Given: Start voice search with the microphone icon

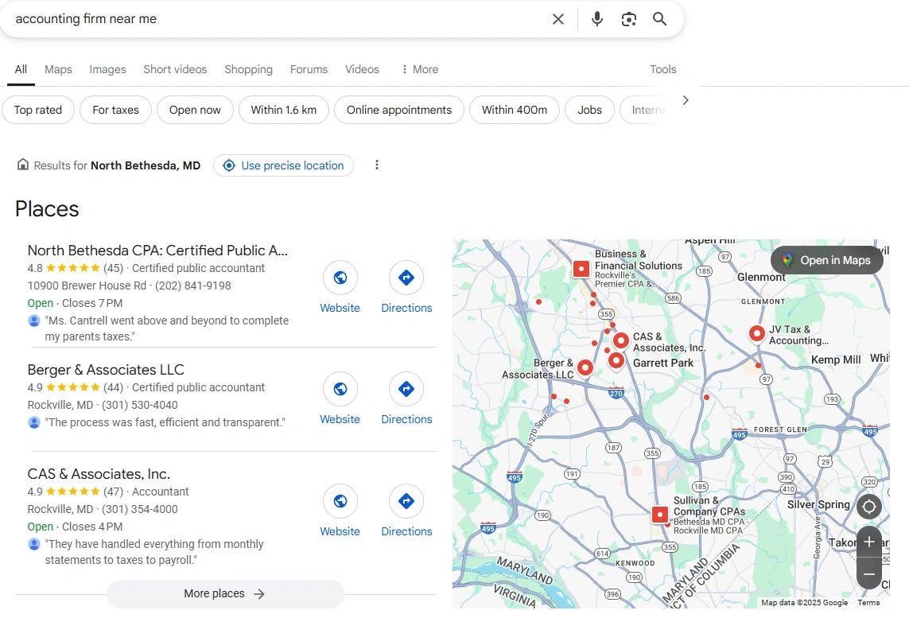Looking at the screenshot, I should point(596,19).
